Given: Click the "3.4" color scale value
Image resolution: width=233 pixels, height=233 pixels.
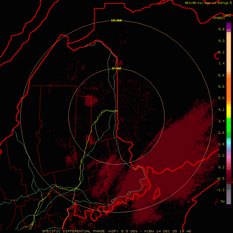Looking at the screenshot, I should [221, 121].
